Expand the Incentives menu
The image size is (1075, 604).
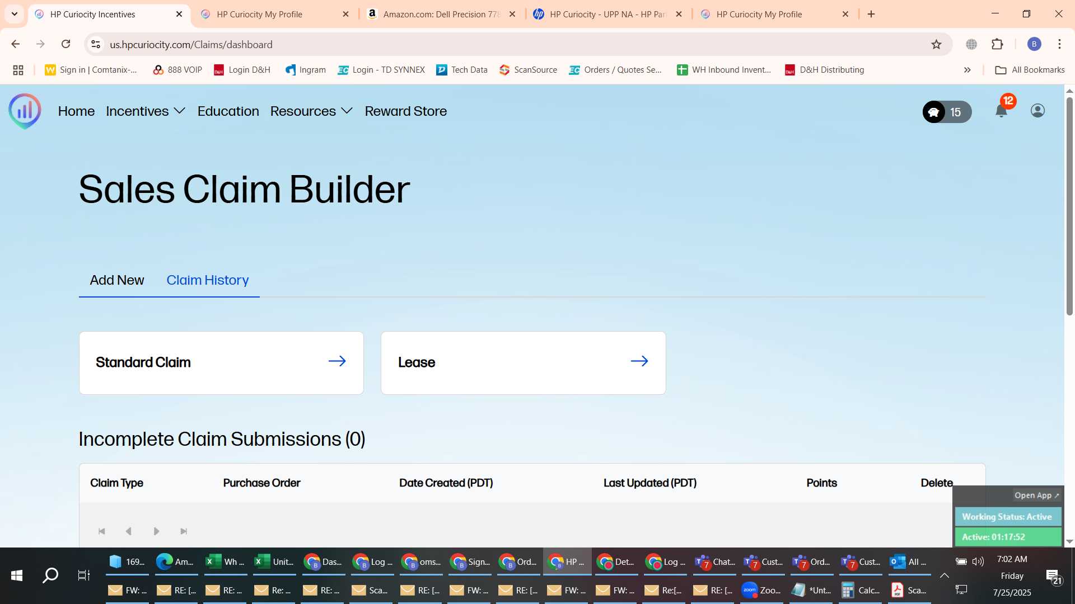click(x=146, y=111)
